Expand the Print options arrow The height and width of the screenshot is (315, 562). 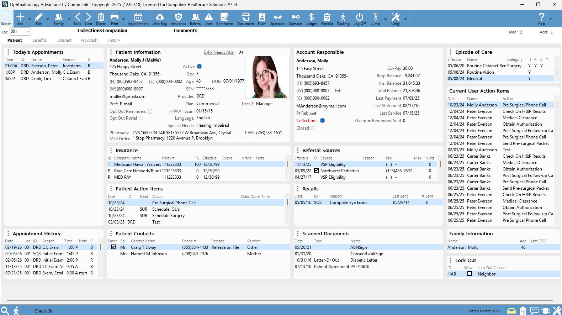coord(123,19)
